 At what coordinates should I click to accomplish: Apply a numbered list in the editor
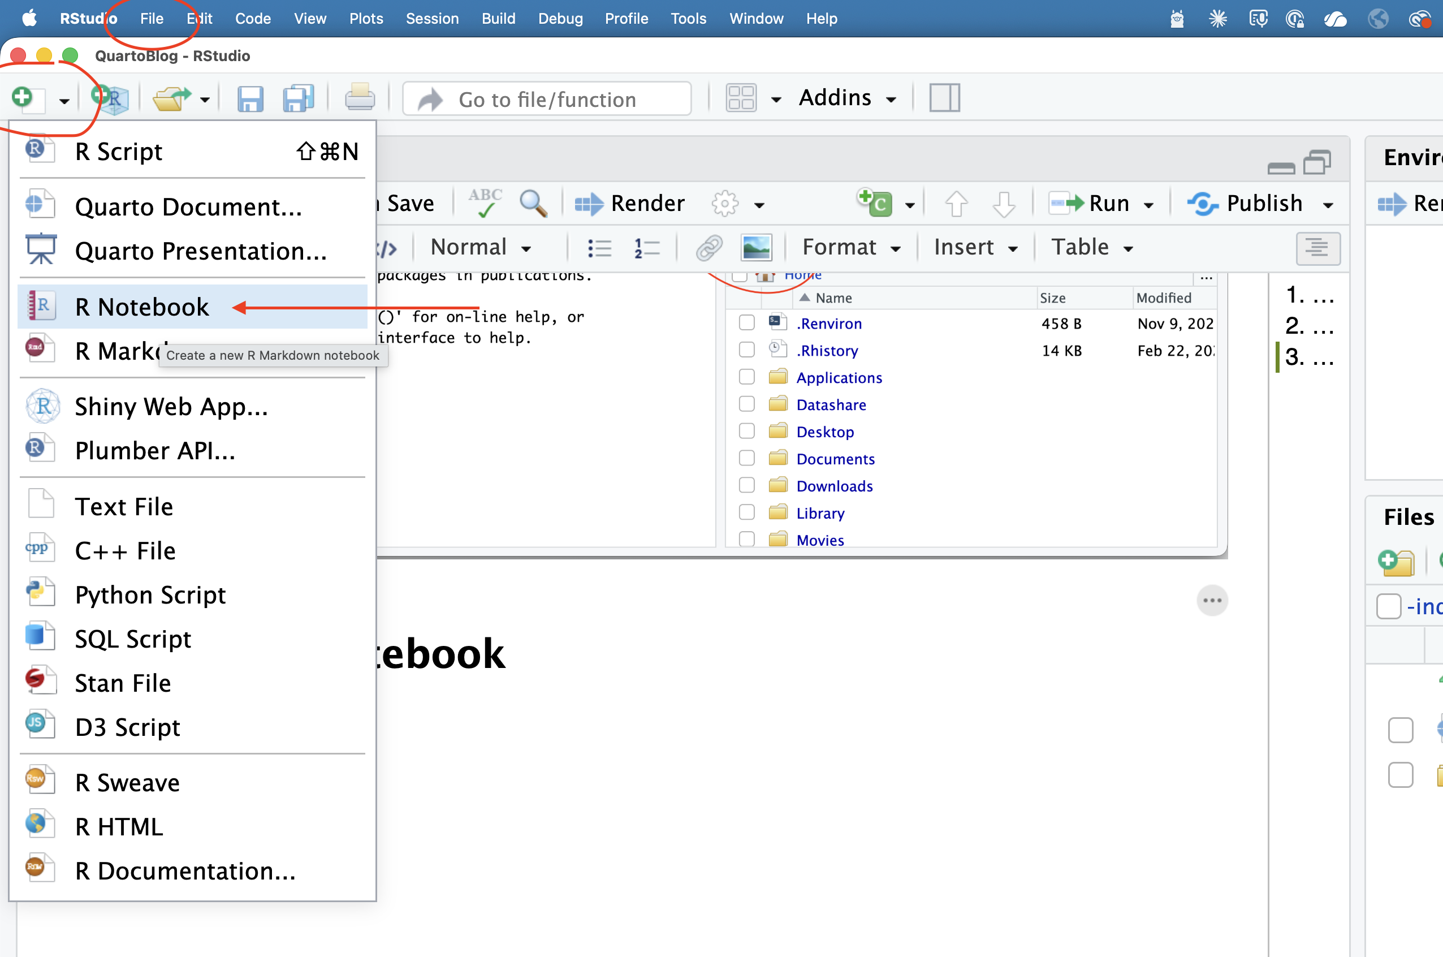click(x=646, y=248)
